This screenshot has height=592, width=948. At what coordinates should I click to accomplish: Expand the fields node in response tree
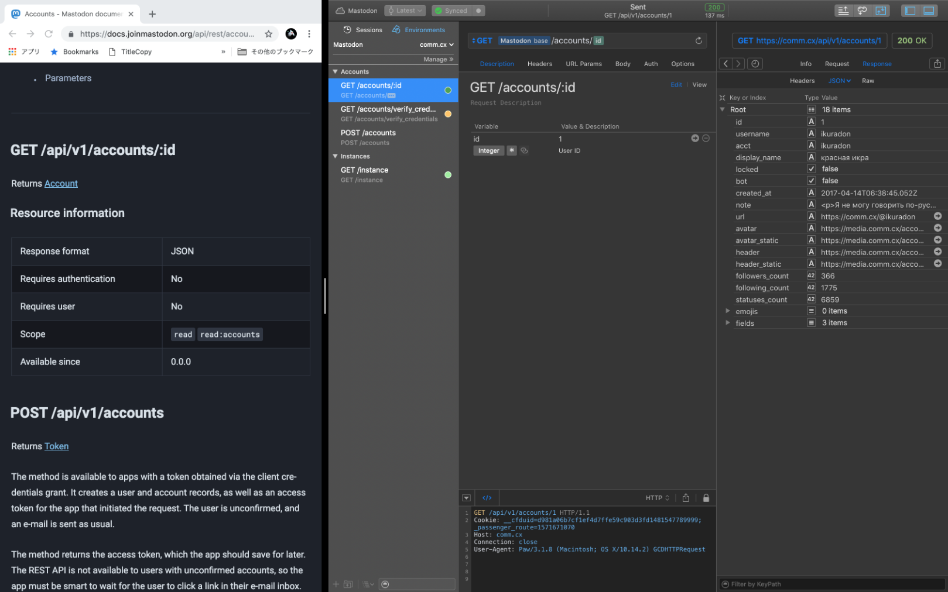tap(727, 323)
